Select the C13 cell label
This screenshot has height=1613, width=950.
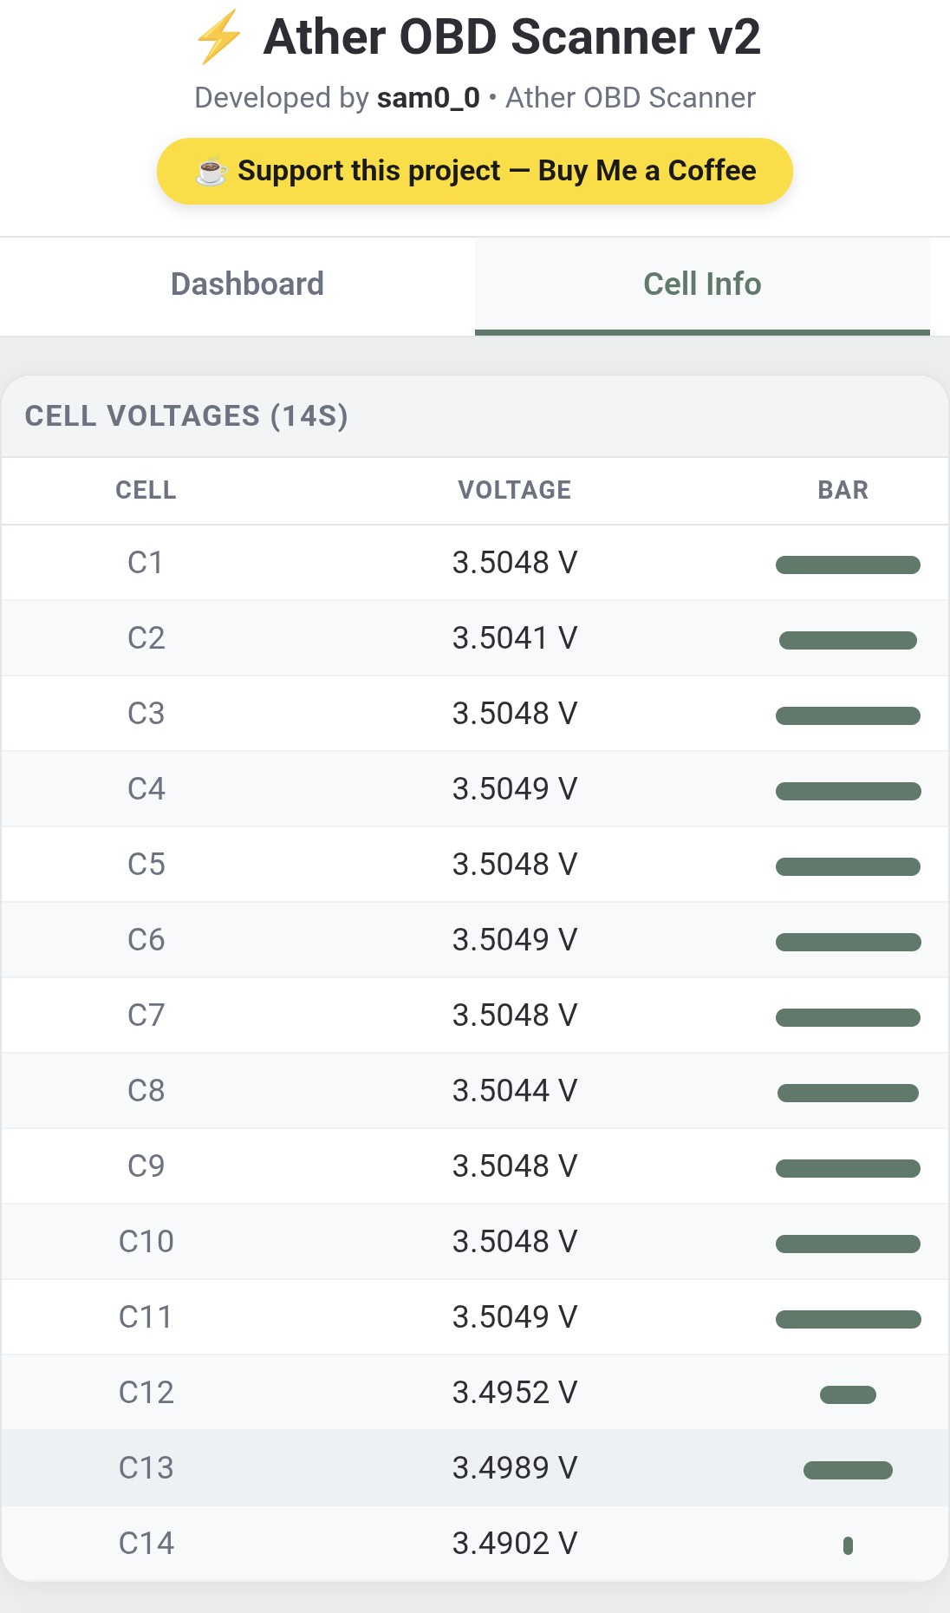146,1468
